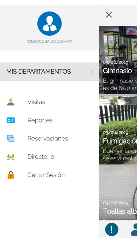Click the Directorio people group icon
The height and width of the screenshot is (243, 137).
coord(11,157)
